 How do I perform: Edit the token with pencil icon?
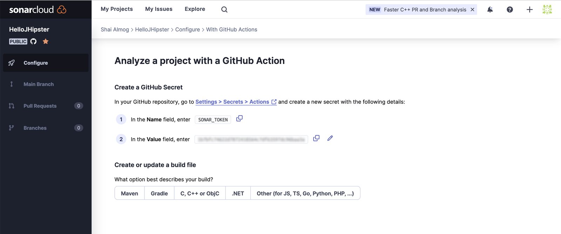point(330,138)
